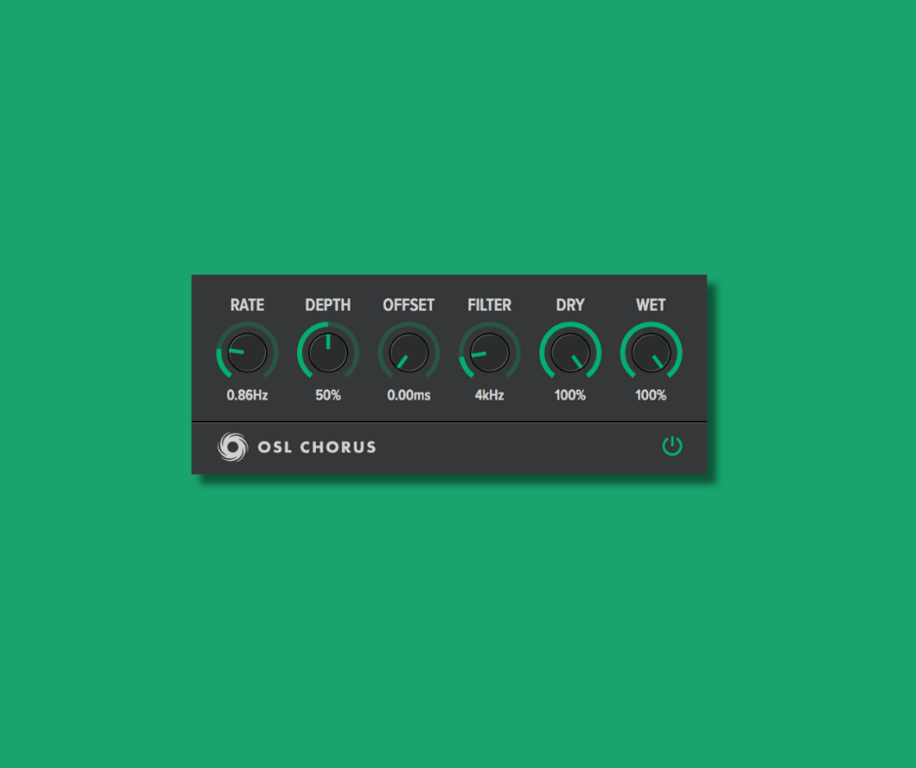Click the OSL Chorus swirl logo icon

coord(233,446)
